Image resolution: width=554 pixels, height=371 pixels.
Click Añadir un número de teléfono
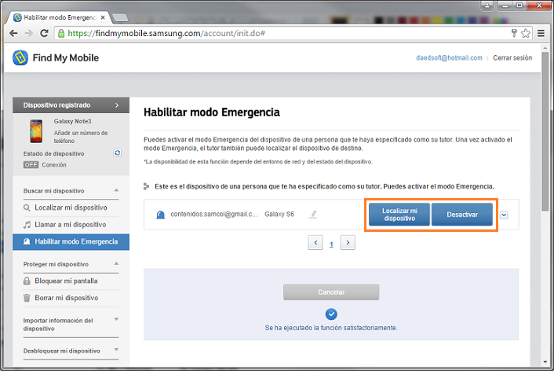click(81, 137)
